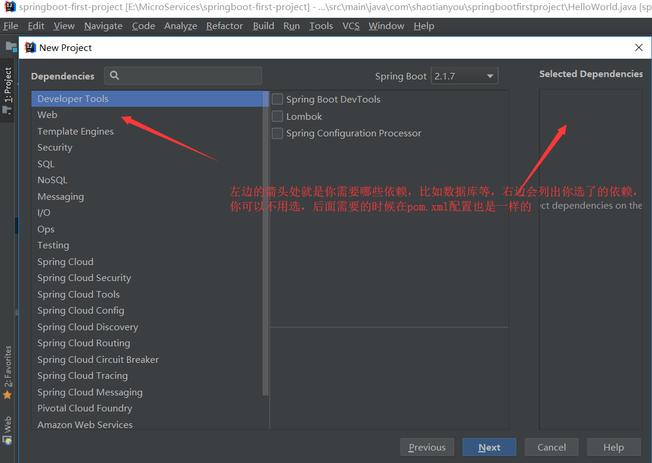652x463 pixels.
Task: Choose the Ops category
Action: 147,229
